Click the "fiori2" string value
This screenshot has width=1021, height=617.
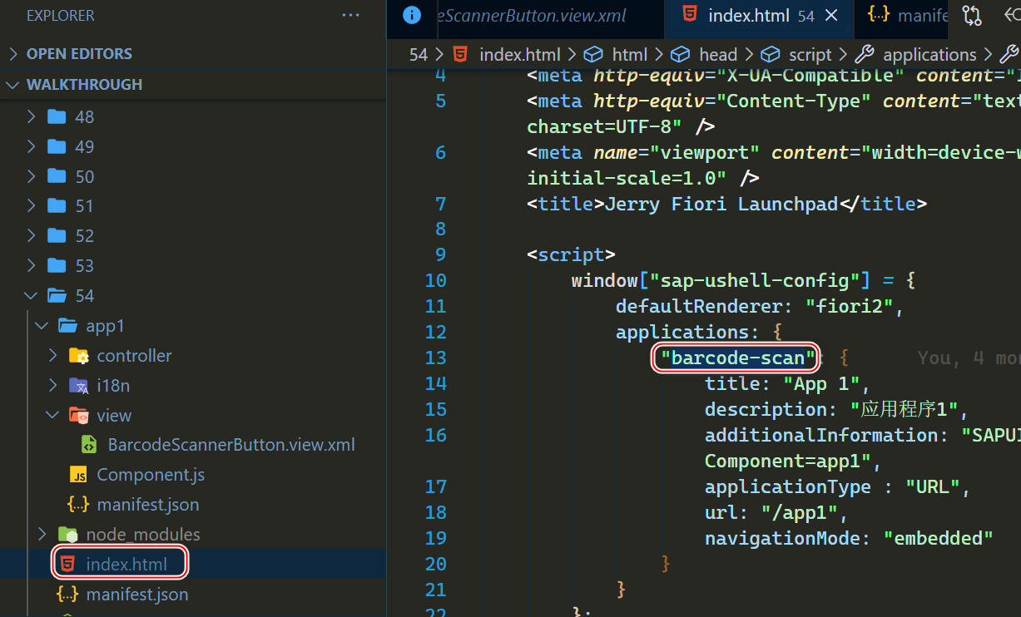tap(850, 307)
